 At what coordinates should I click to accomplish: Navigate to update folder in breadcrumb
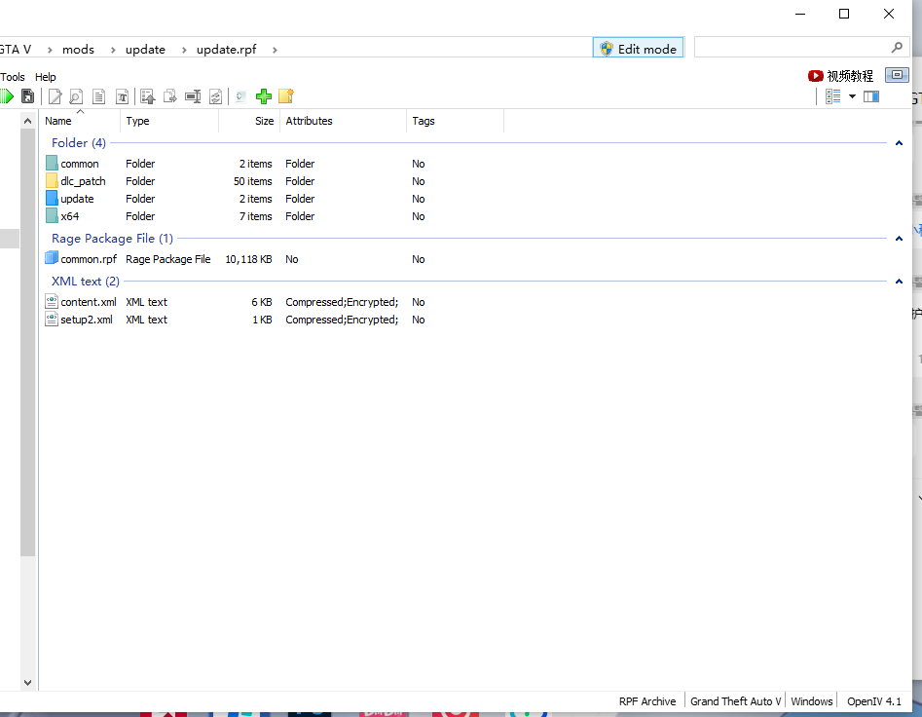pos(145,50)
